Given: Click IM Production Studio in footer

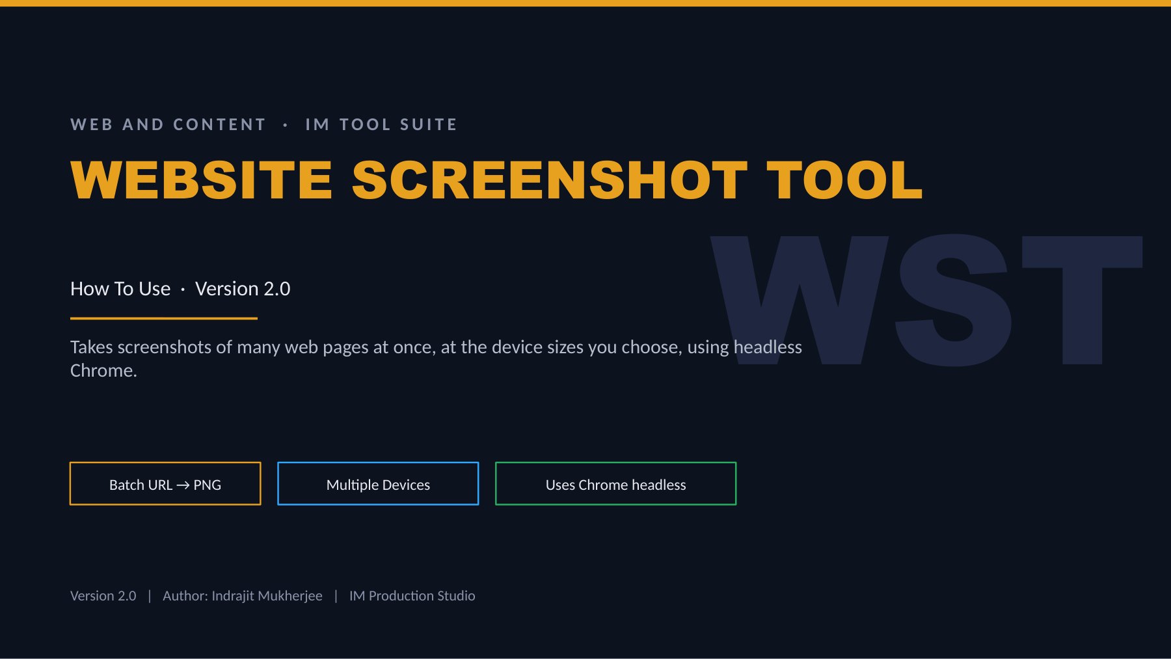Looking at the screenshot, I should click(x=412, y=595).
